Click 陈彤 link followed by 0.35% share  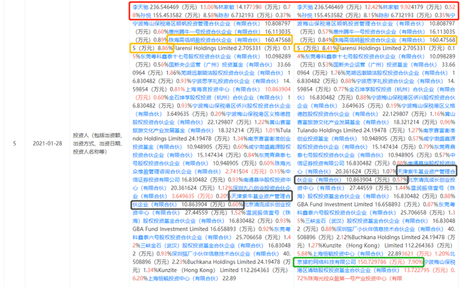[383, 15]
